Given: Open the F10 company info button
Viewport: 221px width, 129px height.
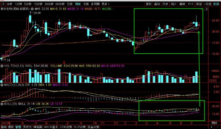Looking at the screenshot, I should [191, 4].
